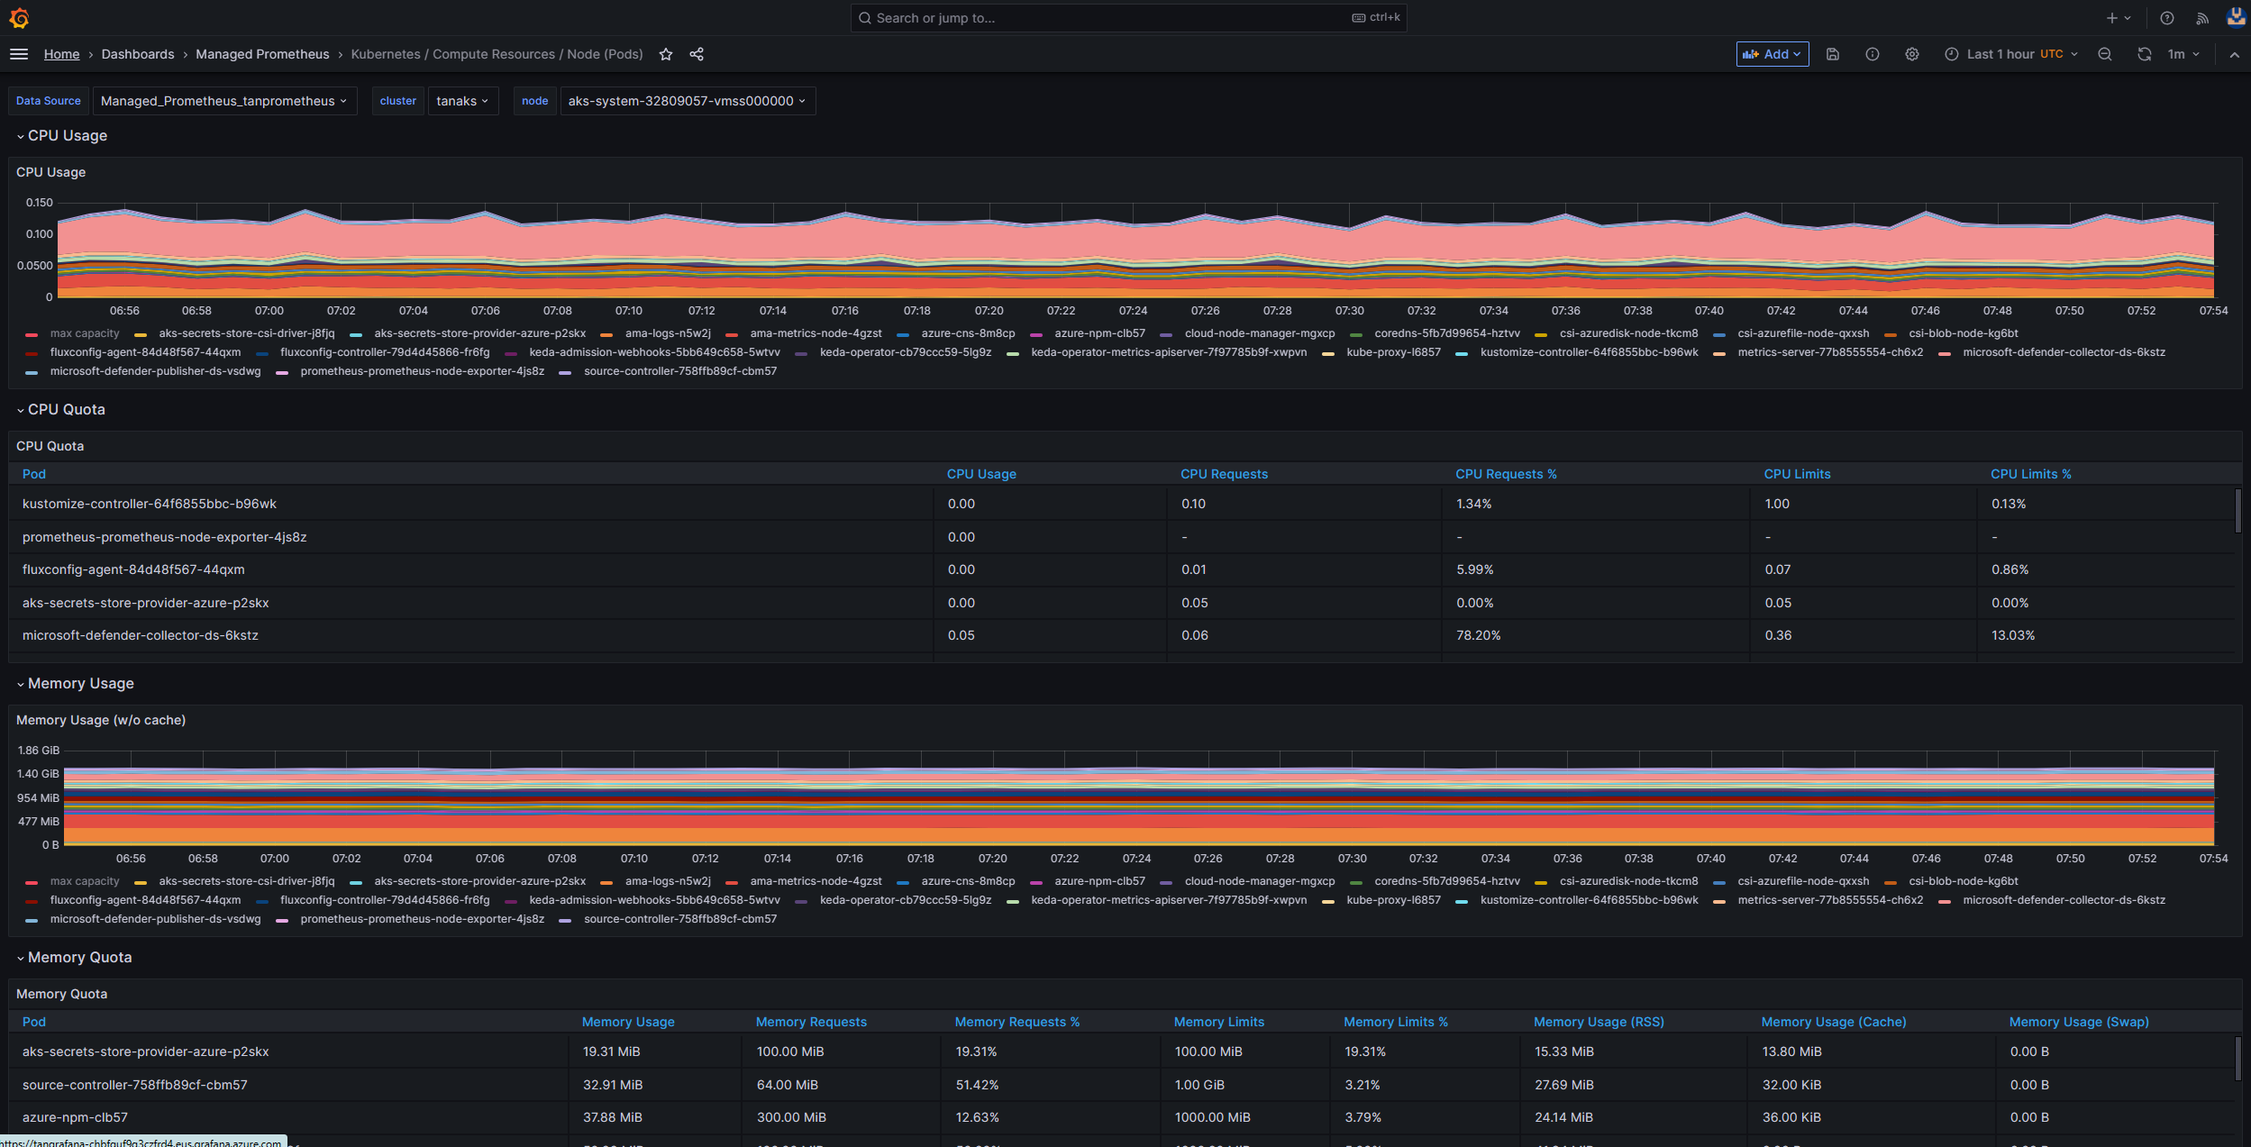Hide the max capacity series in CPU legend

[x=85, y=332]
